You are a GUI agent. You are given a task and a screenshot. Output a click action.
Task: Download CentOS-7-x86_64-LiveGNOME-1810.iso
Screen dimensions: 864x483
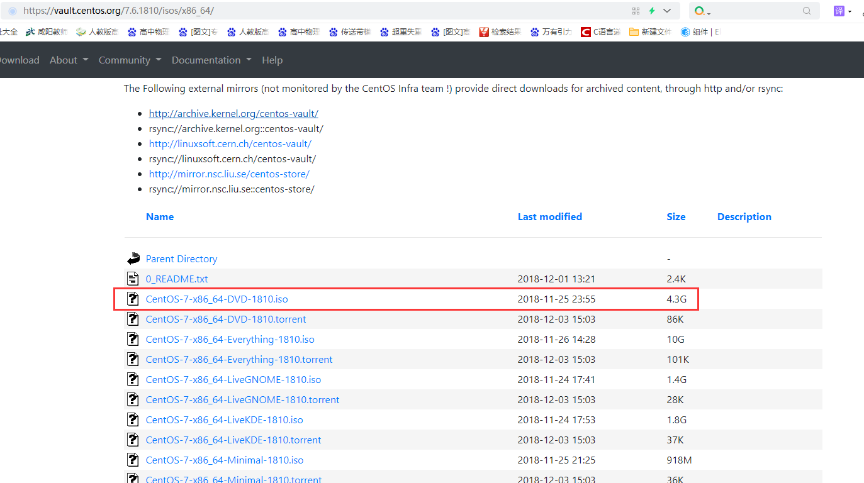pos(233,380)
